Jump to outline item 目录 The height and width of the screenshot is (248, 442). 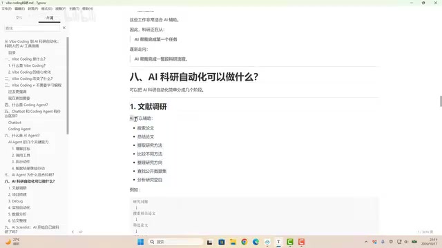pos(12,52)
